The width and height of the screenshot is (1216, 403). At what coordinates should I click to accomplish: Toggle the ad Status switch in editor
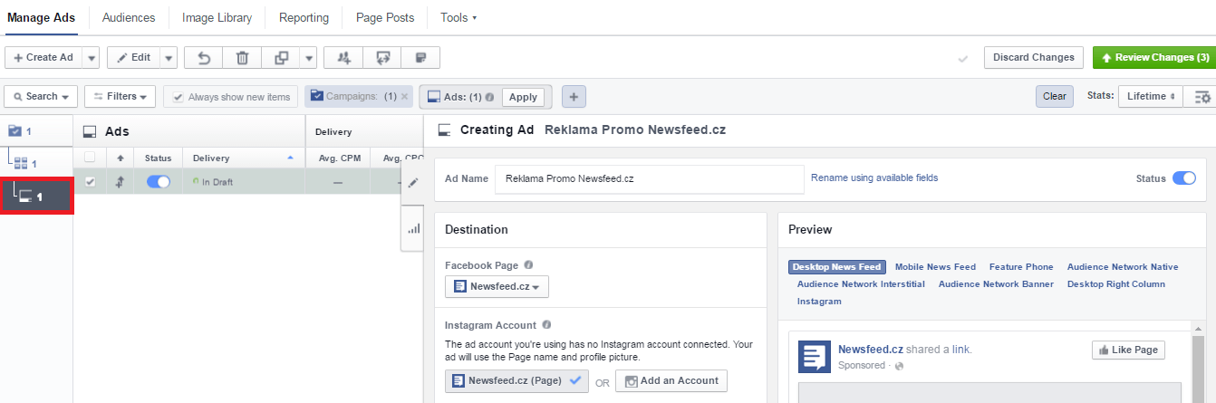1183,178
